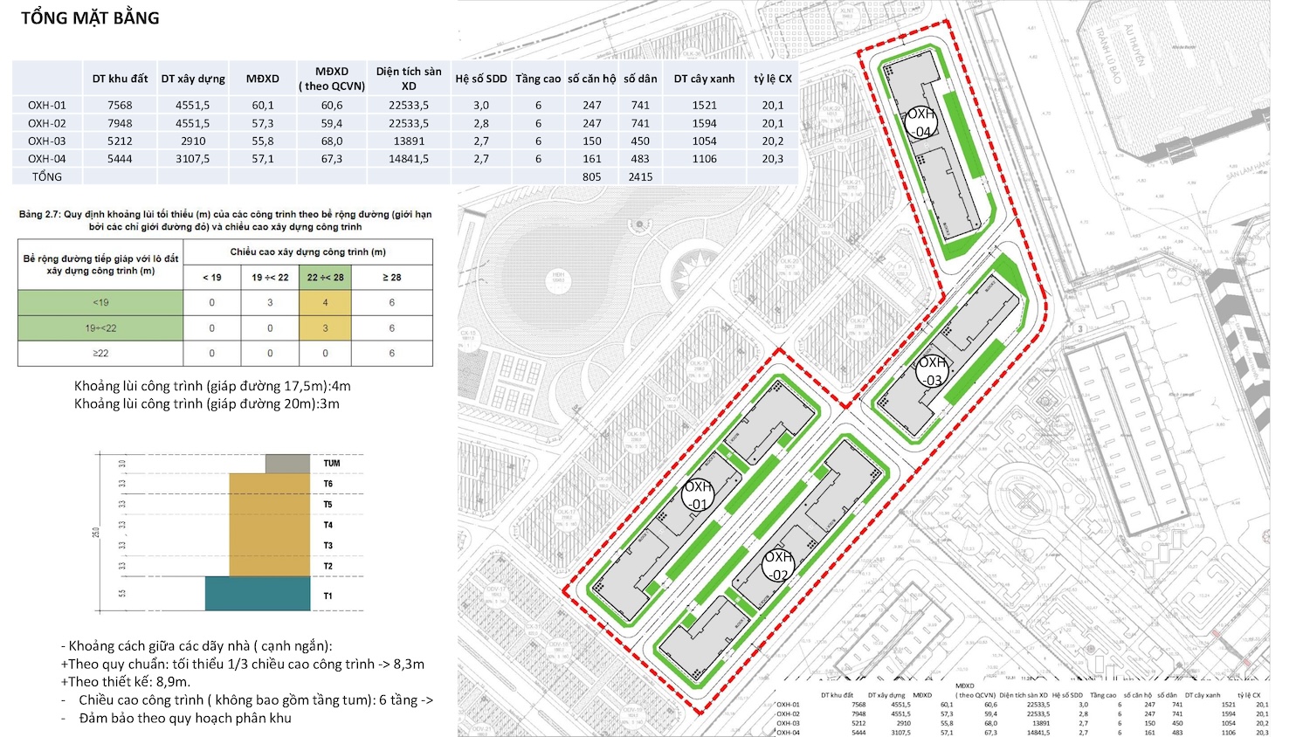Select the 'TỔNG' row label in the top table
This screenshot has height=737, width=1310.
pyautogui.click(x=47, y=176)
